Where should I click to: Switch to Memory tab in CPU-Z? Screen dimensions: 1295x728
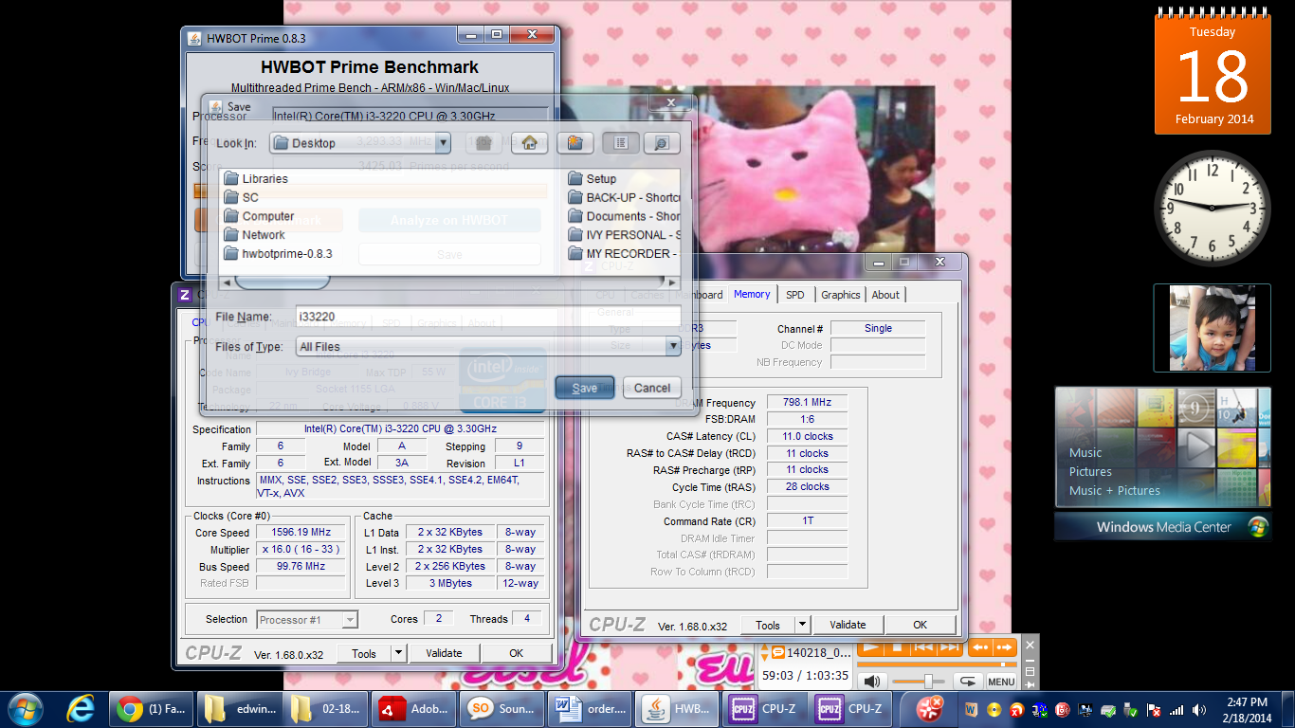tap(752, 294)
